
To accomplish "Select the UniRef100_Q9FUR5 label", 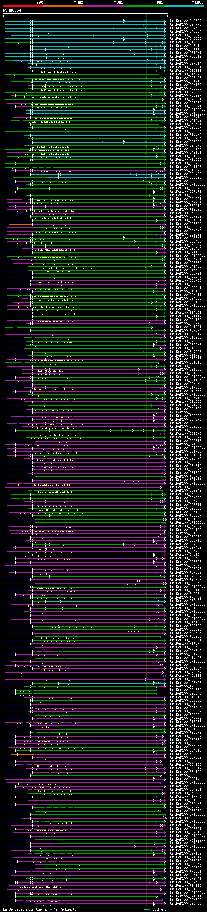I will coord(185,145).
